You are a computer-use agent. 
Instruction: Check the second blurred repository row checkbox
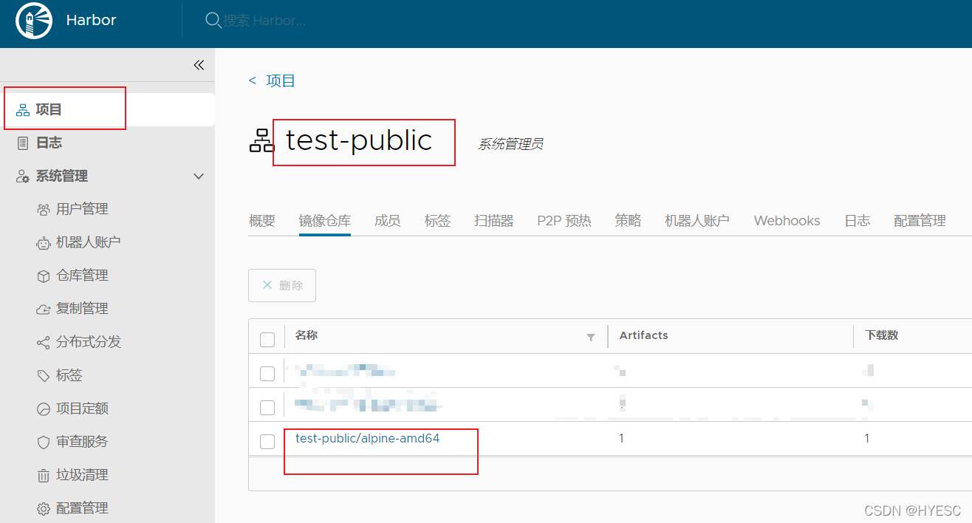pyautogui.click(x=267, y=408)
